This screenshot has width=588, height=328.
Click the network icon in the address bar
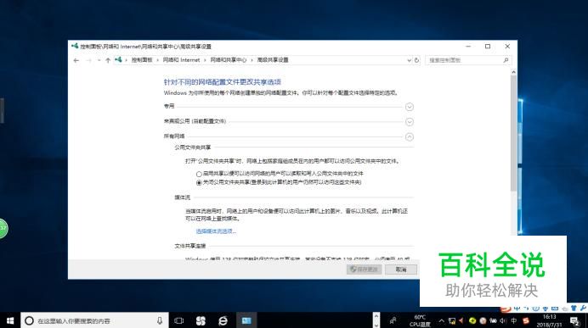pyautogui.click(x=118, y=60)
